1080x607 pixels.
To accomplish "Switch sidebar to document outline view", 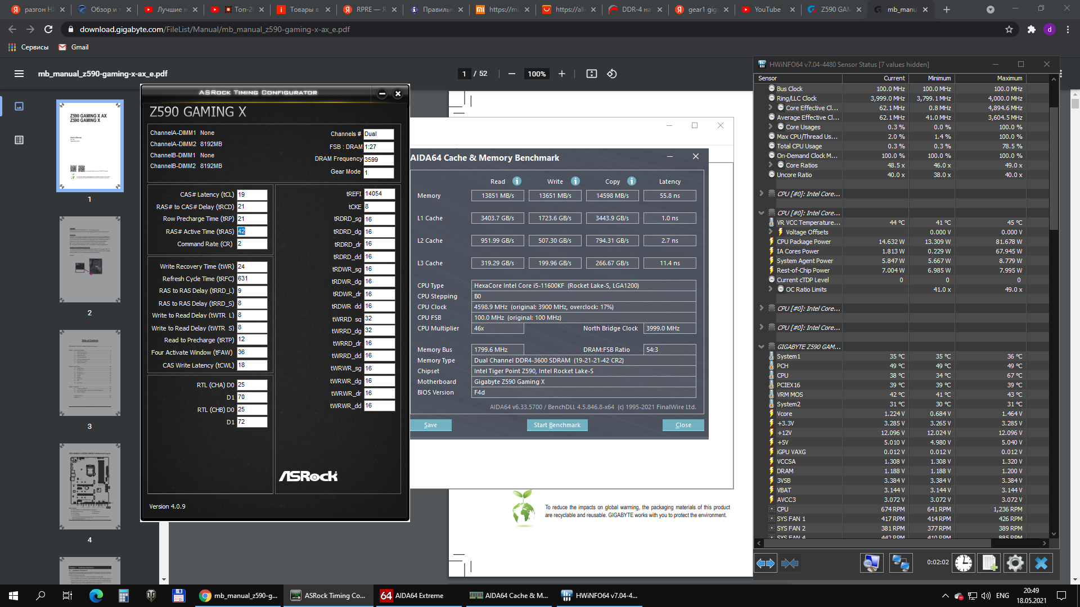I will click(x=19, y=140).
